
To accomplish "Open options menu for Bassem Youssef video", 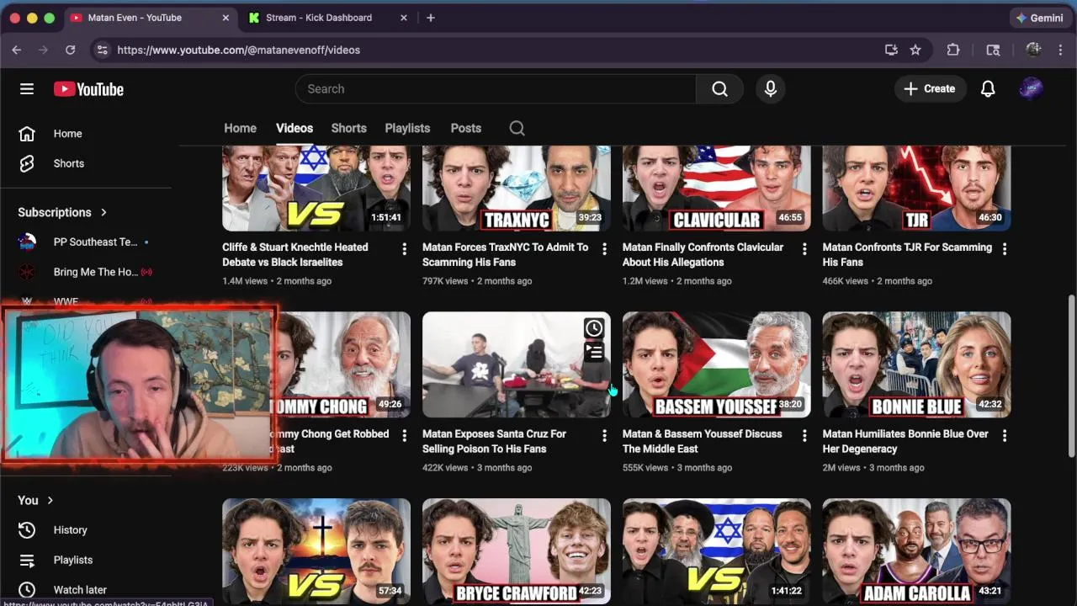I will [804, 436].
